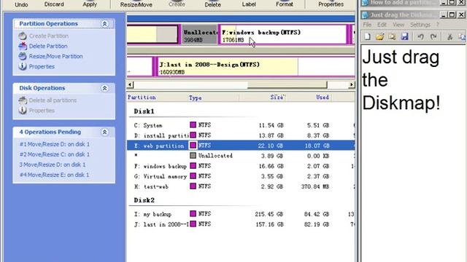Select pending operation 3 Move/Resize D:
Screen dimensions: 467x262
[52, 164]
